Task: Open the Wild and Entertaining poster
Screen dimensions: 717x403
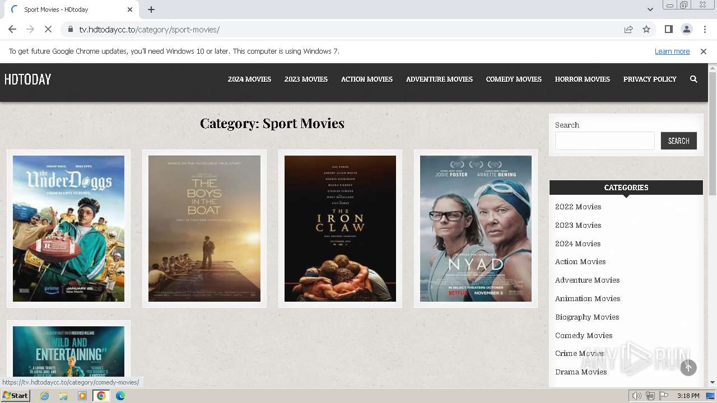Action: tap(68, 352)
